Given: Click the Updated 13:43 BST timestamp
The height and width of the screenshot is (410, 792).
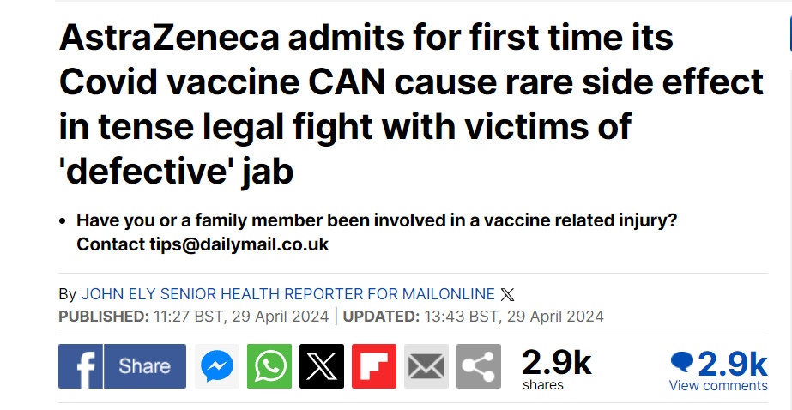Looking at the screenshot, I should click(x=474, y=317).
